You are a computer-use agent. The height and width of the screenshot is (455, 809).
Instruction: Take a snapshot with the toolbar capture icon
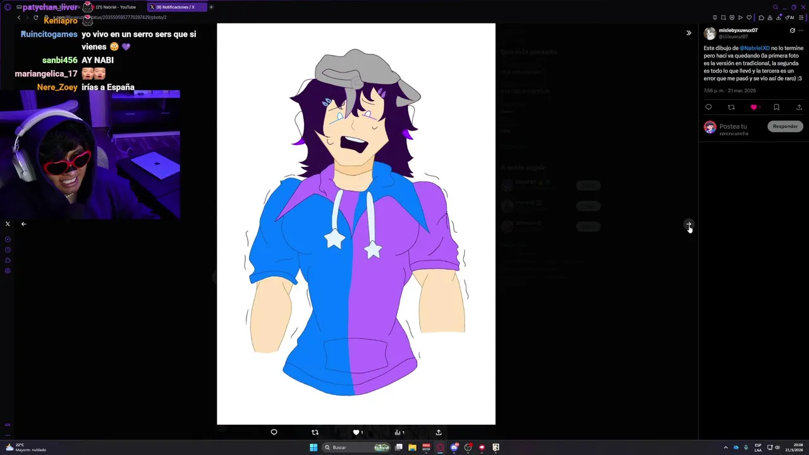click(723, 17)
